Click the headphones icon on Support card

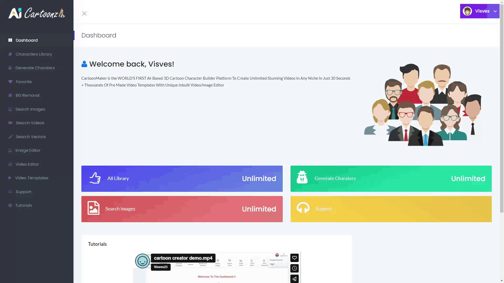(x=303, y=208)
